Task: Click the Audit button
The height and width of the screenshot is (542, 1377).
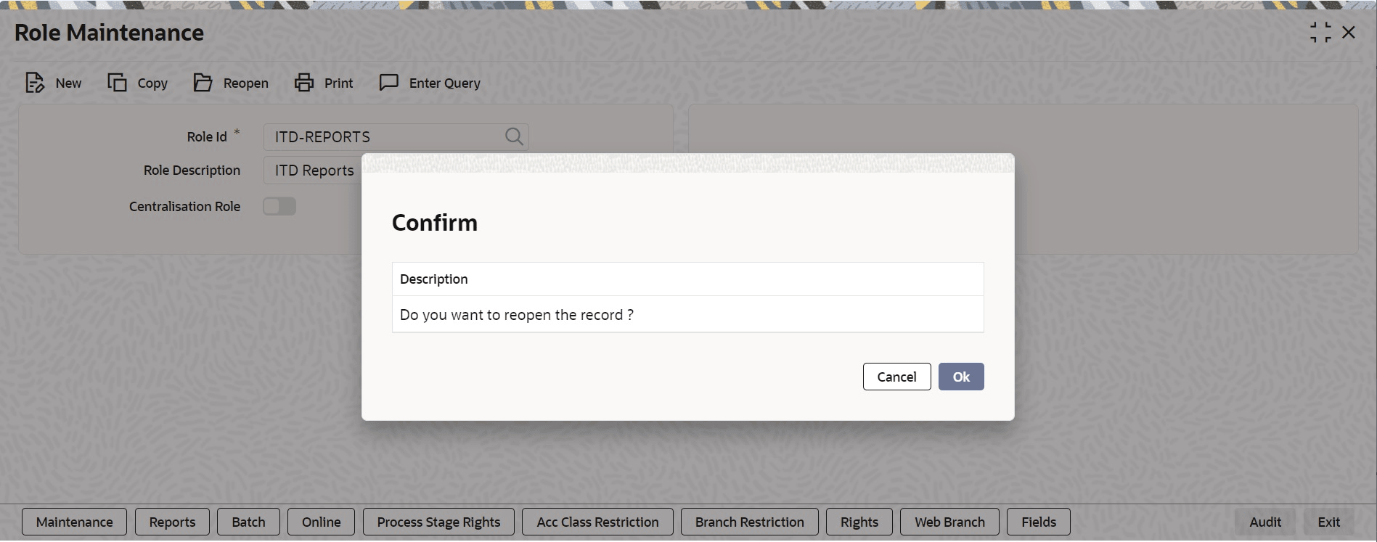Action: pos(1264,522)
